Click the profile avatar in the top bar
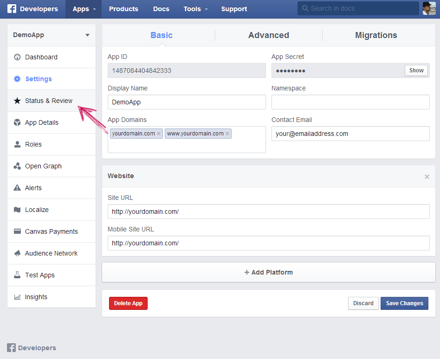This screenshot has height=359, width=440. click(x=429, y=8)
